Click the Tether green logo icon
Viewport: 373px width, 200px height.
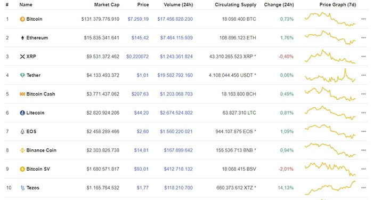pyautogui.click(x=22, y=75)
